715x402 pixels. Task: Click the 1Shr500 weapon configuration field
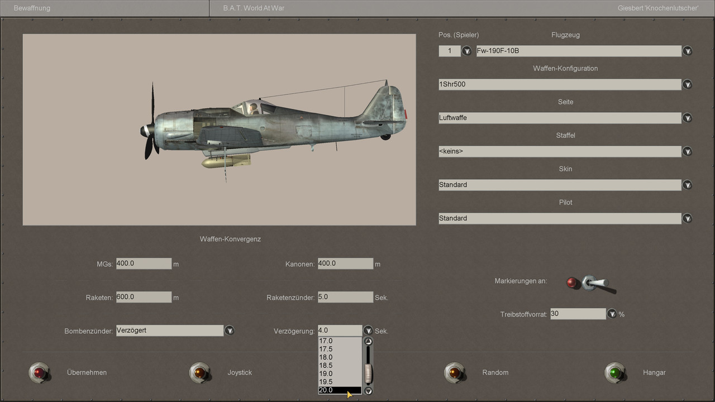pyautogui.click(x=560, y=84)
